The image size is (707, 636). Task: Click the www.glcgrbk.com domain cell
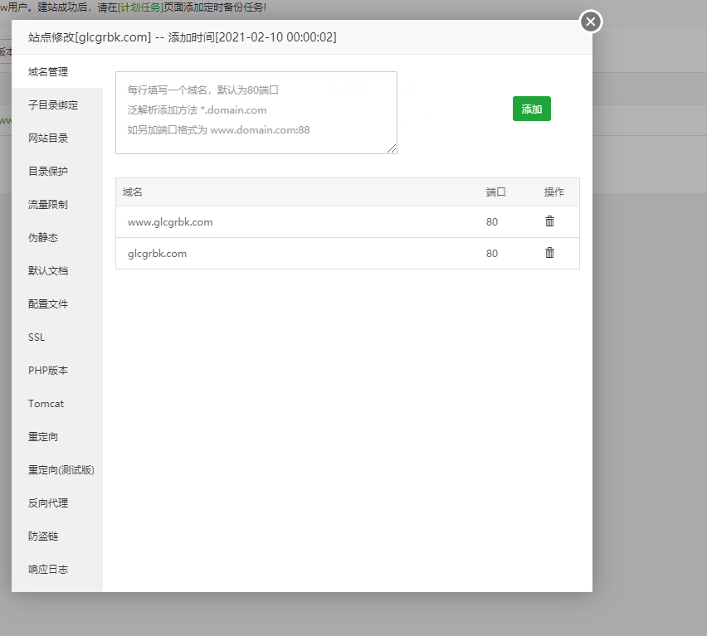click(x=170, y=222)
